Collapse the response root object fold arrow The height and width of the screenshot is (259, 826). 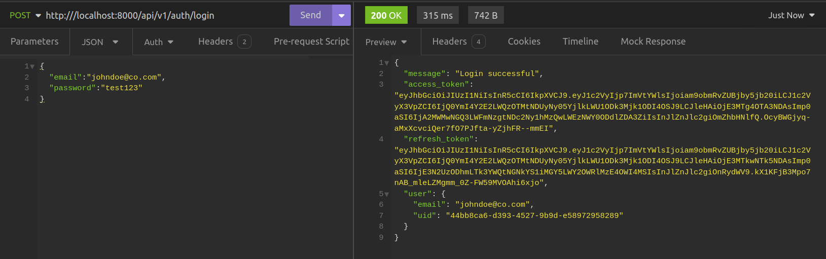pyautogui.click(x=387, y=63)
